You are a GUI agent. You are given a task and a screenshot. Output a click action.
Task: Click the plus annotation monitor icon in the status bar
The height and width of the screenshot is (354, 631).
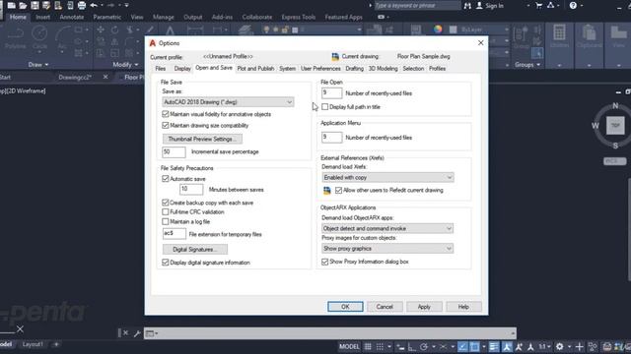pos(579,346)
